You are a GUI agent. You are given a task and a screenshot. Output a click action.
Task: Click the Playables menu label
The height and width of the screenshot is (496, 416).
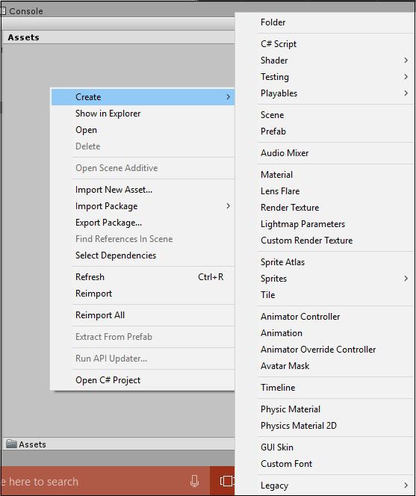click(279, 93)
